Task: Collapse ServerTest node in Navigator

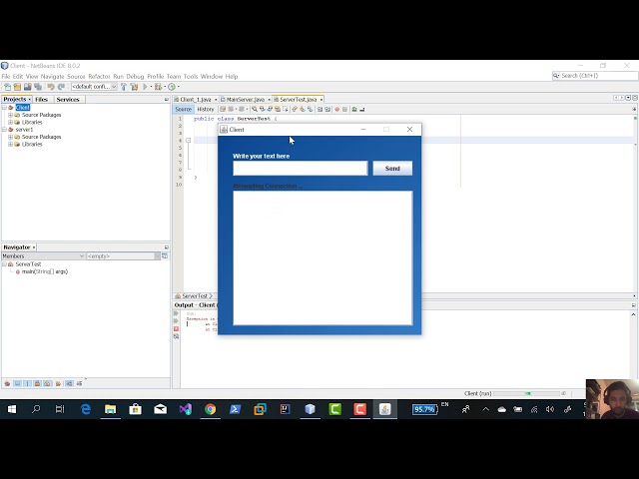Action: coord(4,264)
